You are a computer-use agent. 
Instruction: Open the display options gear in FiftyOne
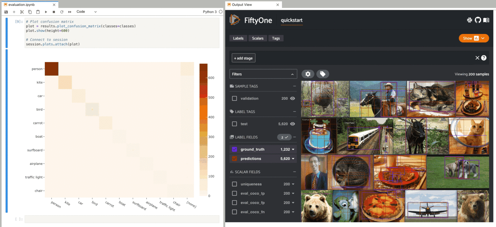coord(308,74)
